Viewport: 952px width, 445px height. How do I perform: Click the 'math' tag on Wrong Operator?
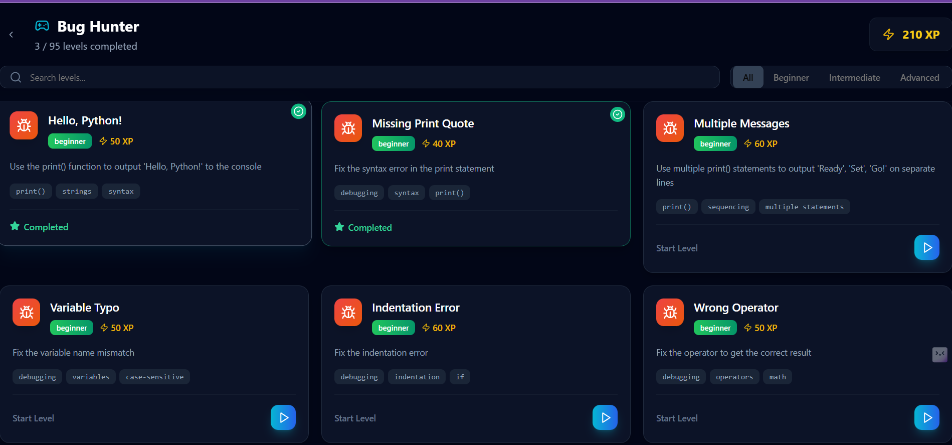tap(778, 377)
